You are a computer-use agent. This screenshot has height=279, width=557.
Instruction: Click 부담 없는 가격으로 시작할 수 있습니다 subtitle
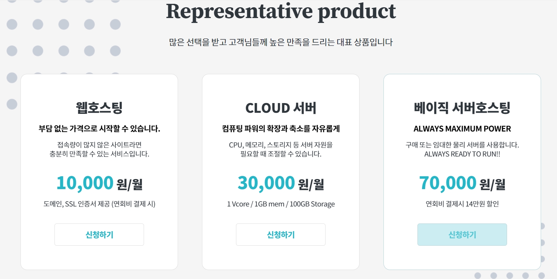(x=99, y=129)
